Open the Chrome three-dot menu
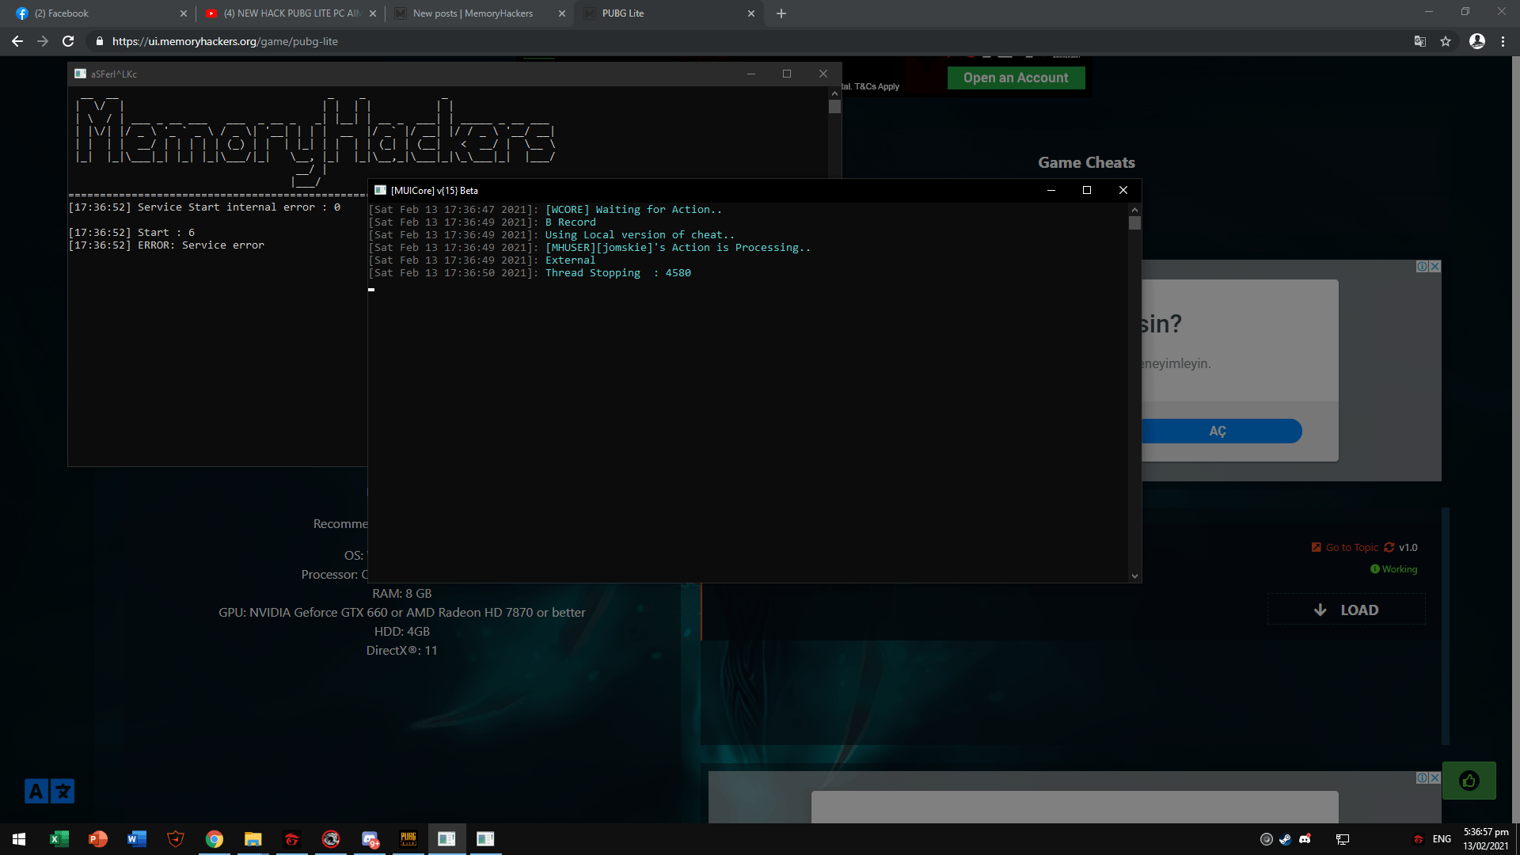Viewport: 1520px width, 855px height. (x=1503, y=41)
